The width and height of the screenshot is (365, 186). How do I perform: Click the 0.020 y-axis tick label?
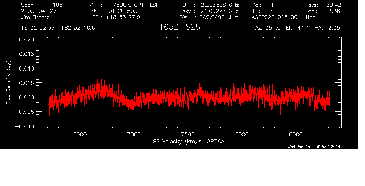(x=26, y=39)
